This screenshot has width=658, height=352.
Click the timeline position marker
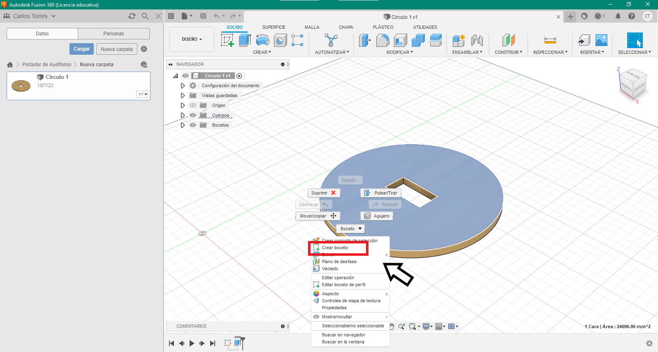point(243,343)
